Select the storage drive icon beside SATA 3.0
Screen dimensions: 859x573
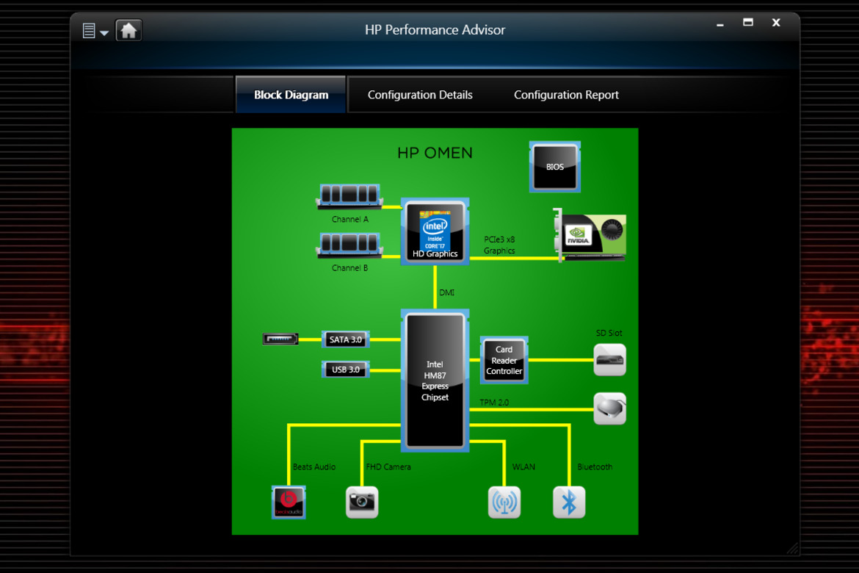(x=280, y=339)
